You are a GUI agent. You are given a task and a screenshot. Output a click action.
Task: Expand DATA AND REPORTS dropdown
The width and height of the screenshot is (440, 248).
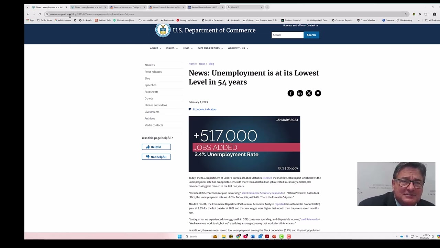point(210,48)
